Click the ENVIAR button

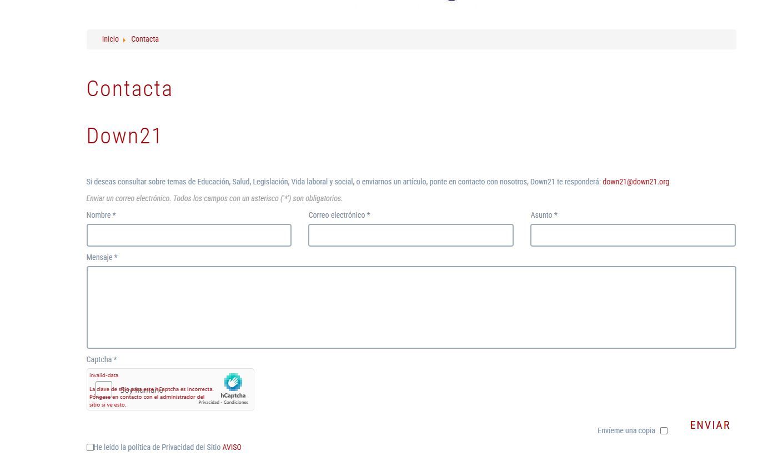point(710,425)
